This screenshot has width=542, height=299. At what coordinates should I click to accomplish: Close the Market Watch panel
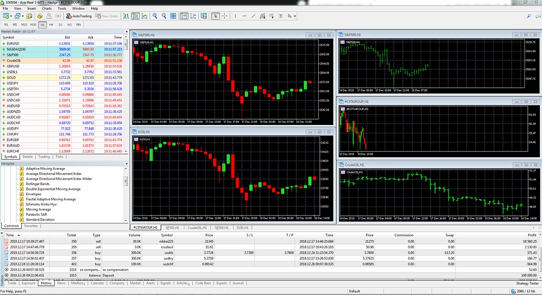[126, 31]
